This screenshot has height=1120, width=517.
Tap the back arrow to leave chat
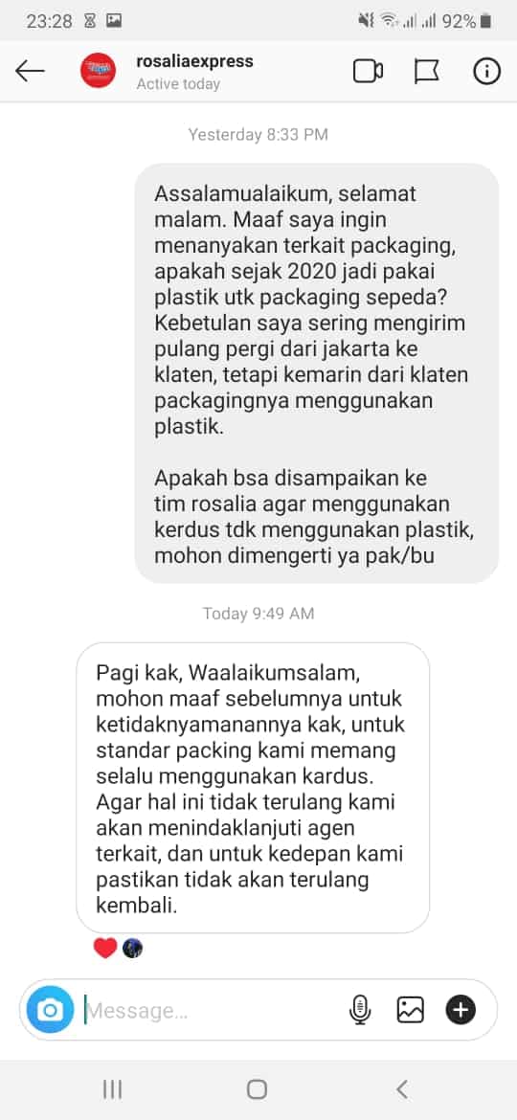(30, 71)
